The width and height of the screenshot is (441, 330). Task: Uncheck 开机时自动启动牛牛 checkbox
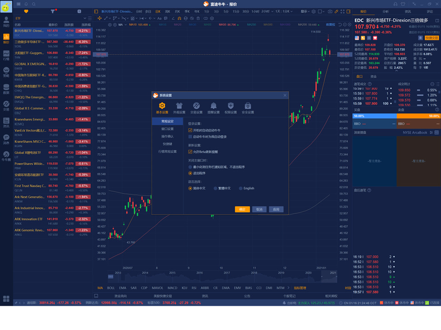190,130
